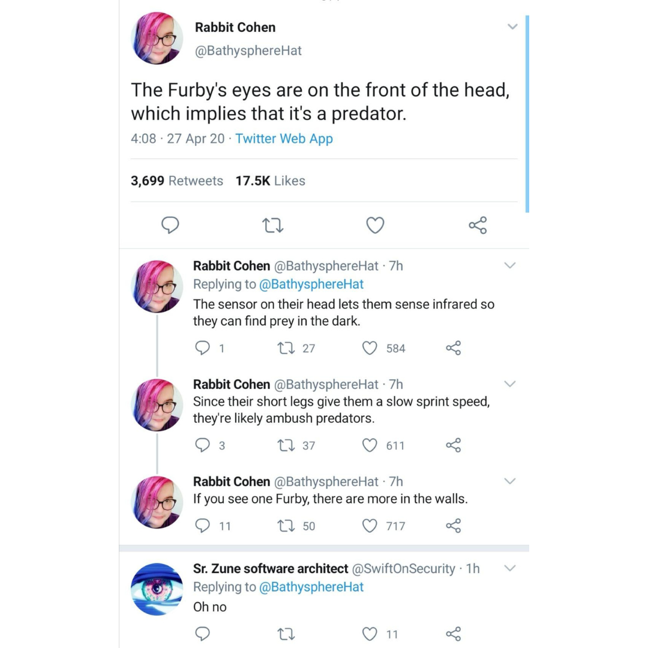The height and width of the screenshot is (648, 648).
Task: Click the blue scrollbar on the right
Action: [x=527, y=114]
